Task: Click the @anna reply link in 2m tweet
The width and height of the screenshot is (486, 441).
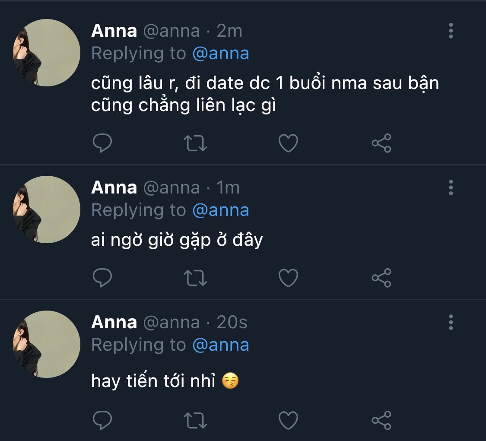Action: tap(220, 54)
